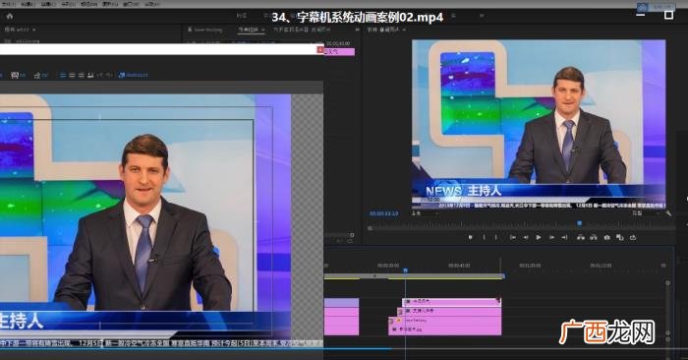Step back one frame in program monitor
Viewport: 688px width, 360px height.
[526, 237]
